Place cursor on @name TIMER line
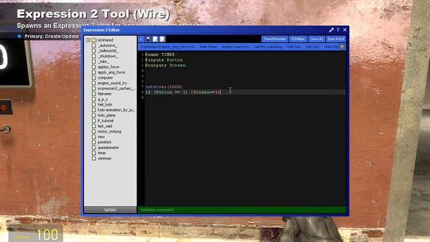 click(x=160, y=54)
